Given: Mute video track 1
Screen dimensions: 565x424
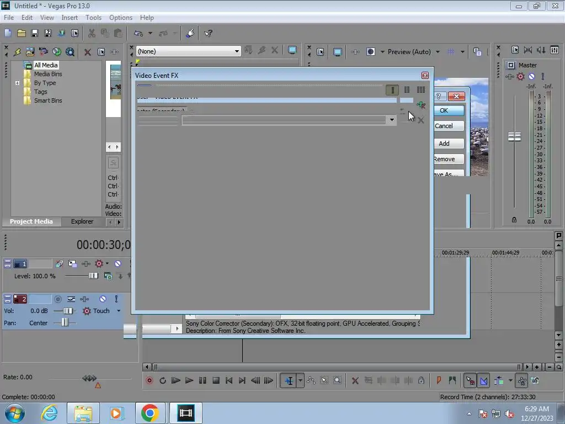Looking at the screenshot, I should pyautogui.click(x=118, y=264).
